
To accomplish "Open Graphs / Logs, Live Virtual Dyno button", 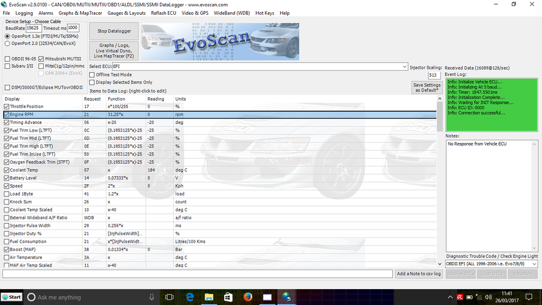I will pos(114,50).
